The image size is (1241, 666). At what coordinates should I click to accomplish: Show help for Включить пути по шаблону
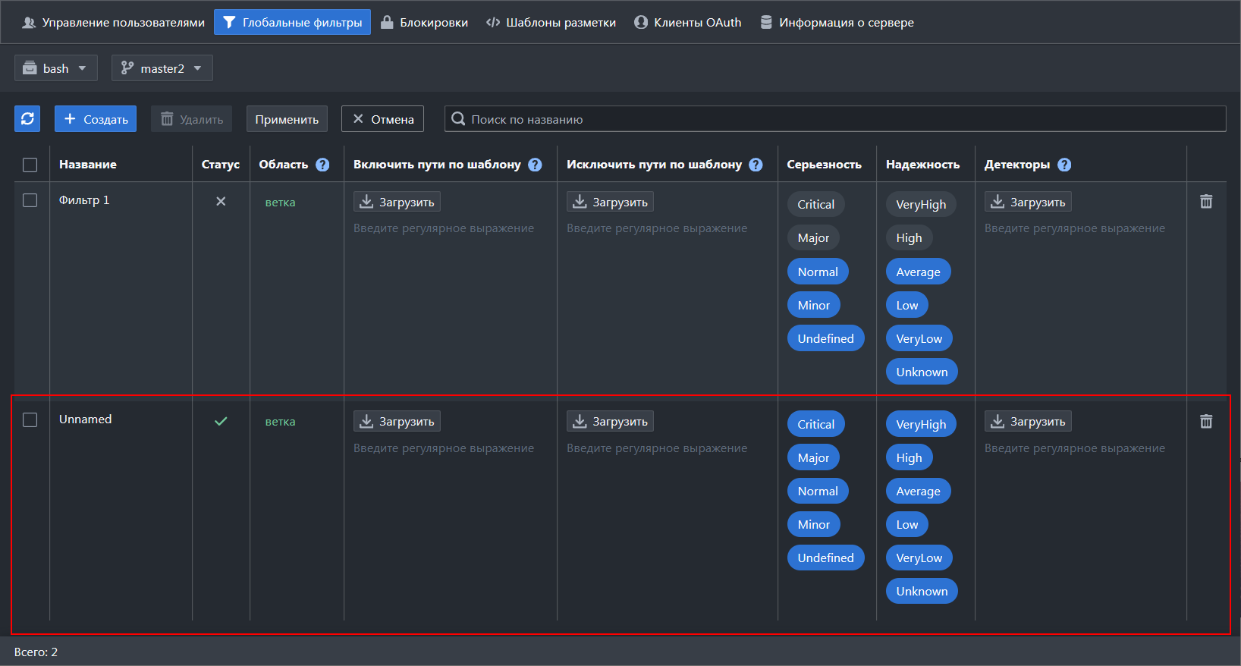(535, 165)
